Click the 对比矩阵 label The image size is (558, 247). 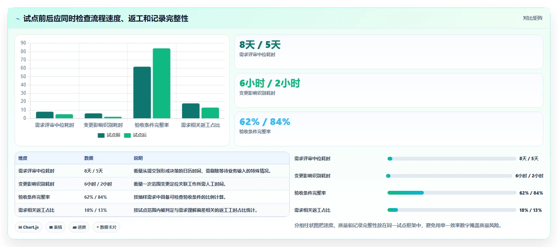coord(533,18)
